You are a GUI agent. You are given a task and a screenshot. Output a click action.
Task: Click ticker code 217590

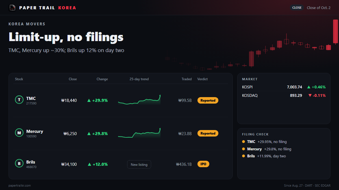pyautogui.click(x=31, y=104)
